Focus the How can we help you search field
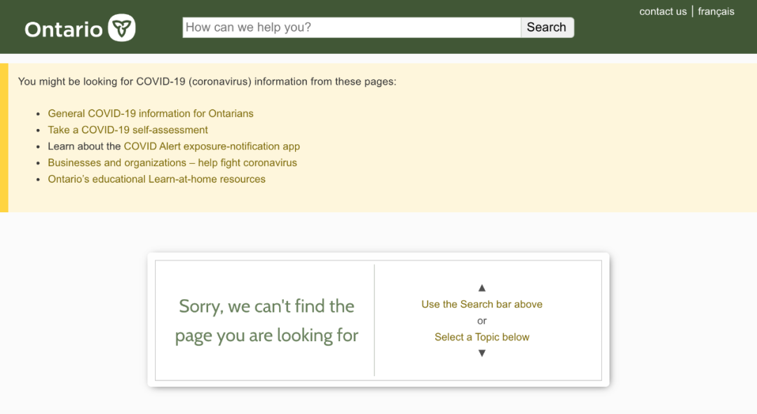The width and height of the screenshot is (757, 414). 351,27
